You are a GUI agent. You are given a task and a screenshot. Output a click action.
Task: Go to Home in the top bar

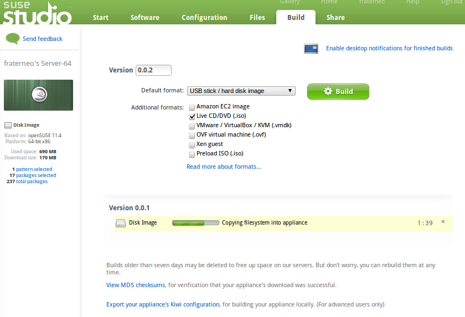pyautogui.click(x=329, y=2)
